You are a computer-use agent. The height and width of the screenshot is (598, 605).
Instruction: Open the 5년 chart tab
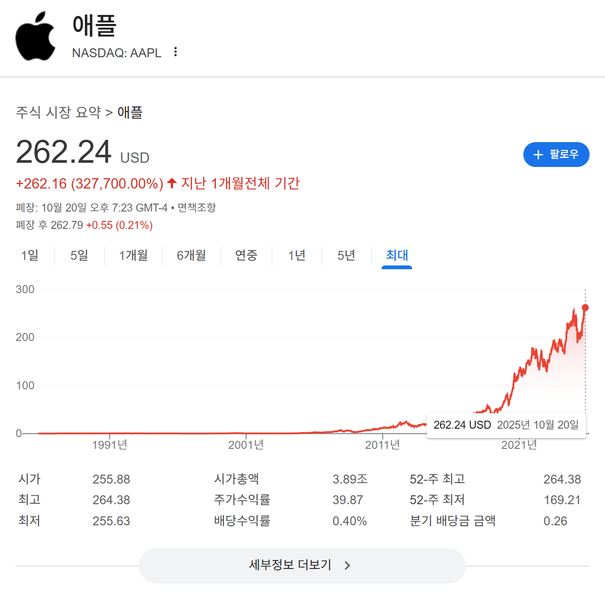(346, 255)
